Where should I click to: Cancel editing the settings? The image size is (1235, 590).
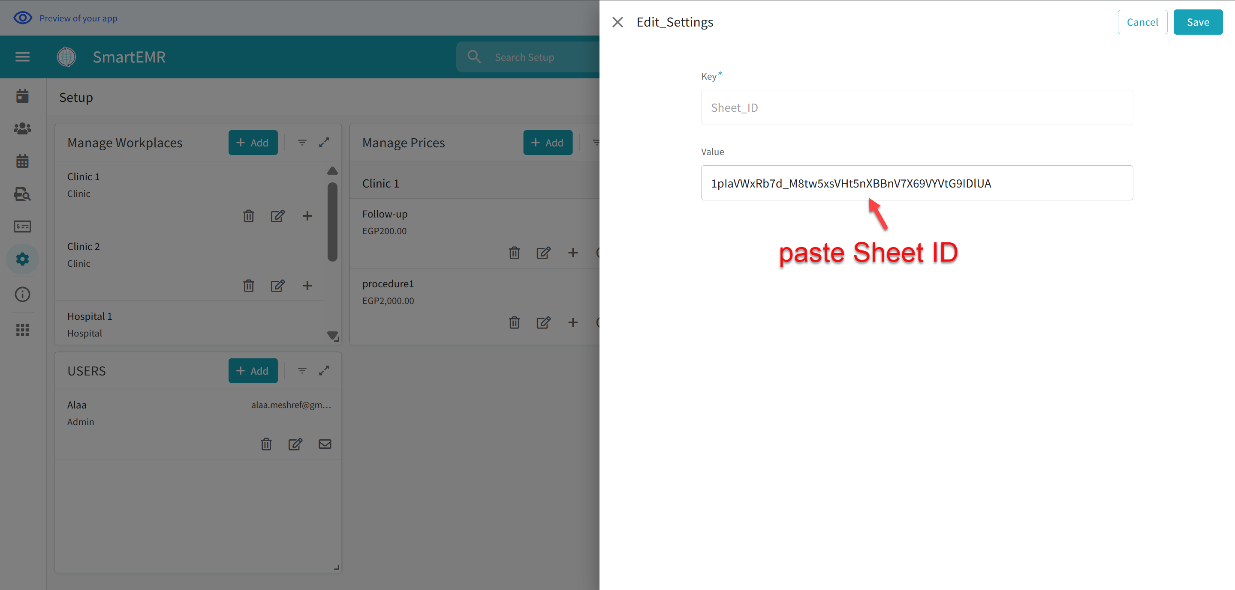coord(1142,22)
